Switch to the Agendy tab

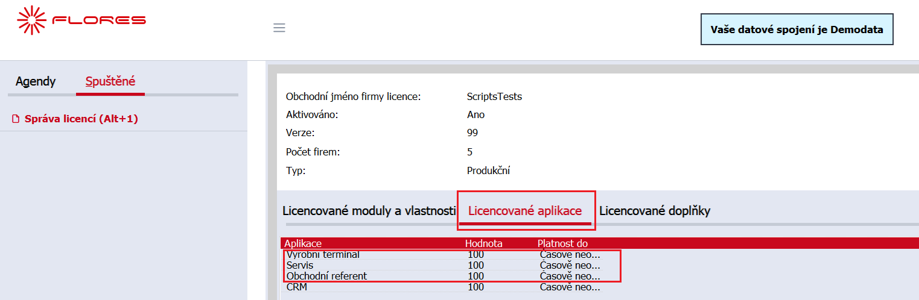[36, 81]
